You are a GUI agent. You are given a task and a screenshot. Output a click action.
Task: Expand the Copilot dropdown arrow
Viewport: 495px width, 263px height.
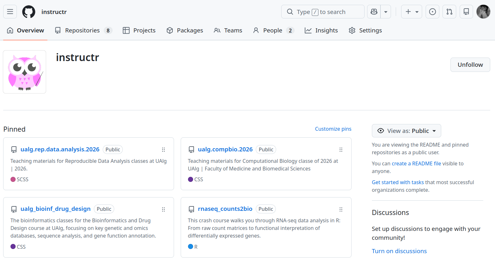(x=386, y=12)
